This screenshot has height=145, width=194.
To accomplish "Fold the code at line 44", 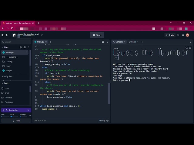I will (x=39, y=55).
